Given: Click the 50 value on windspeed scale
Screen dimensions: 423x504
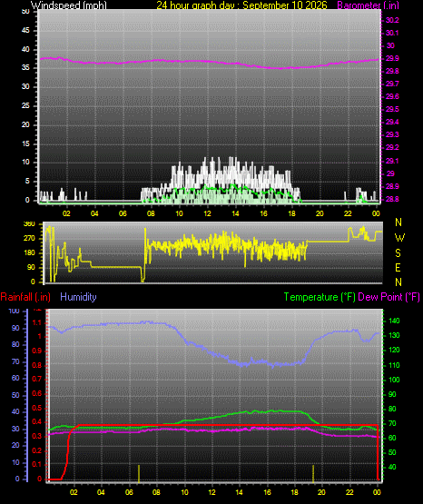Looking at the screenshot, I should click(25, 11).
